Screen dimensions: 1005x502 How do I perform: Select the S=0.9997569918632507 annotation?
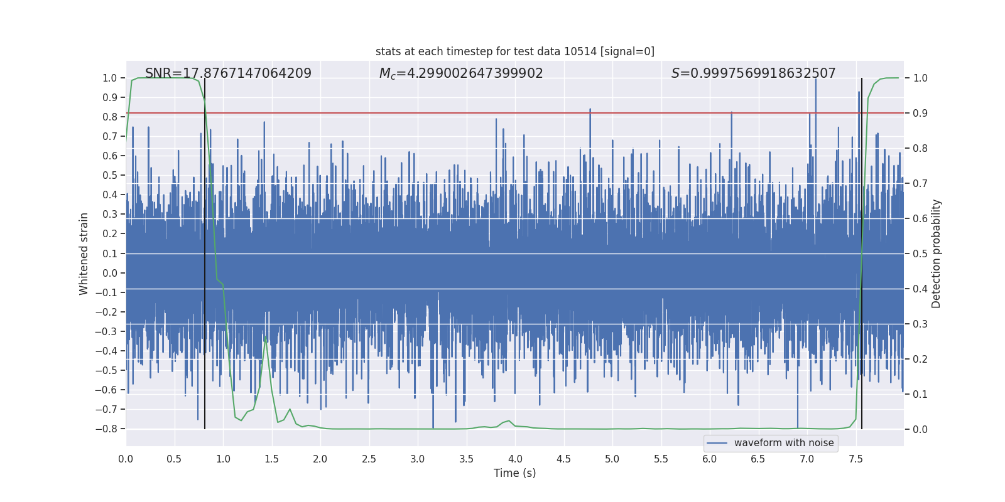click(x=753, y=73)
